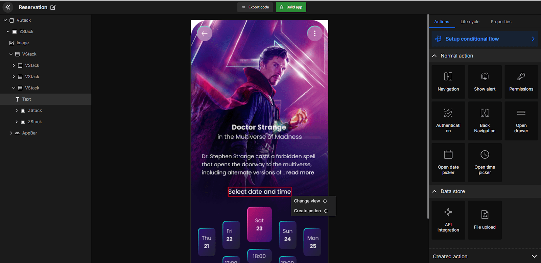Expand the AppBar tree node
The image size is (541, 263).
(x=11, y=133)
